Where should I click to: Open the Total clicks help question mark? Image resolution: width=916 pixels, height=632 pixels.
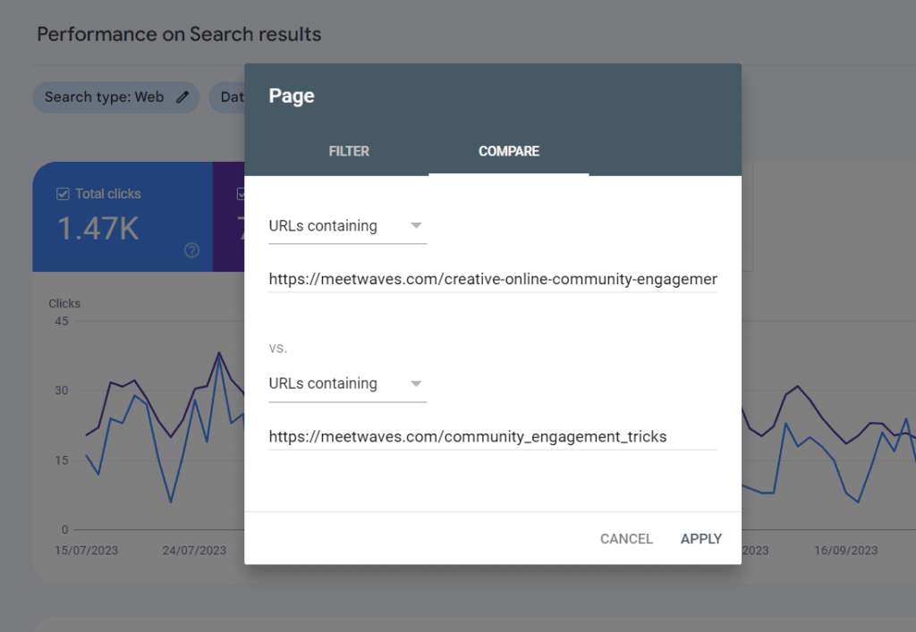[191, 250]
